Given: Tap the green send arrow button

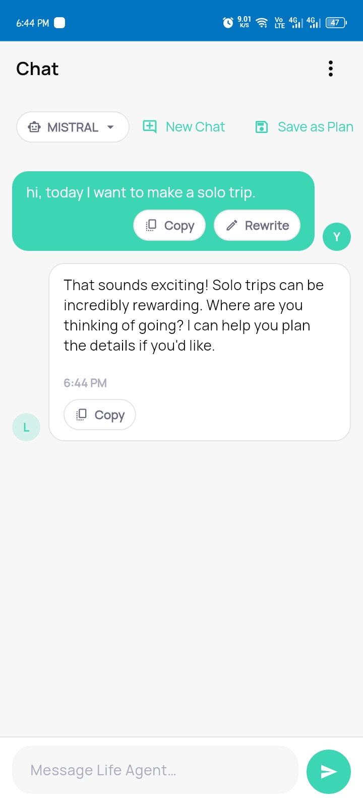Looking at the screenshot, I should point(329,771).
